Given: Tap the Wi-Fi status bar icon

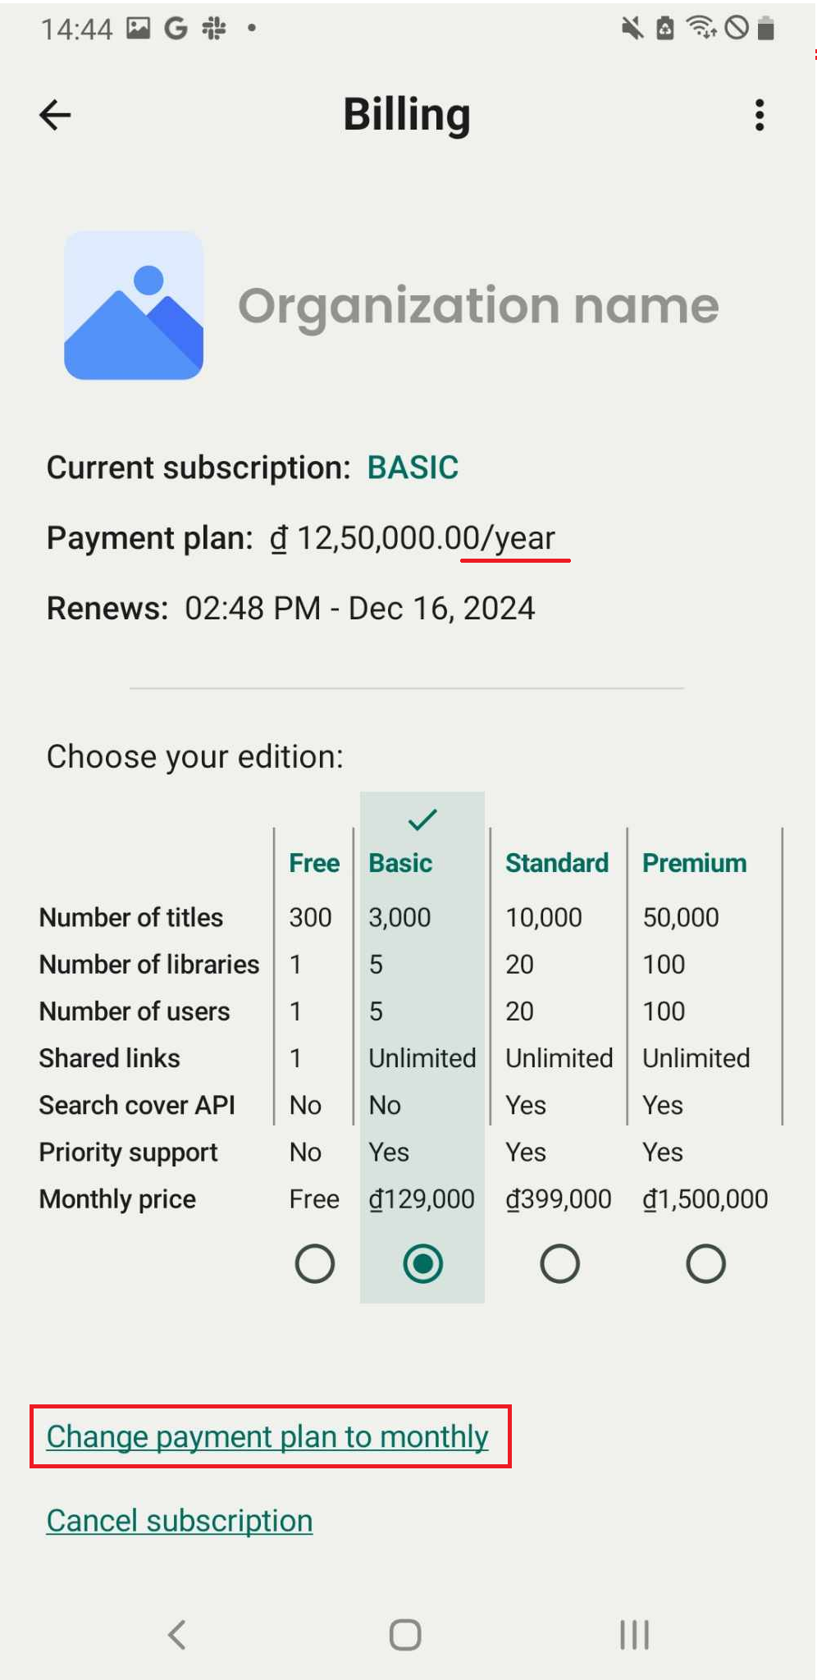Looking at the screenshot, I should pos(702,28).
